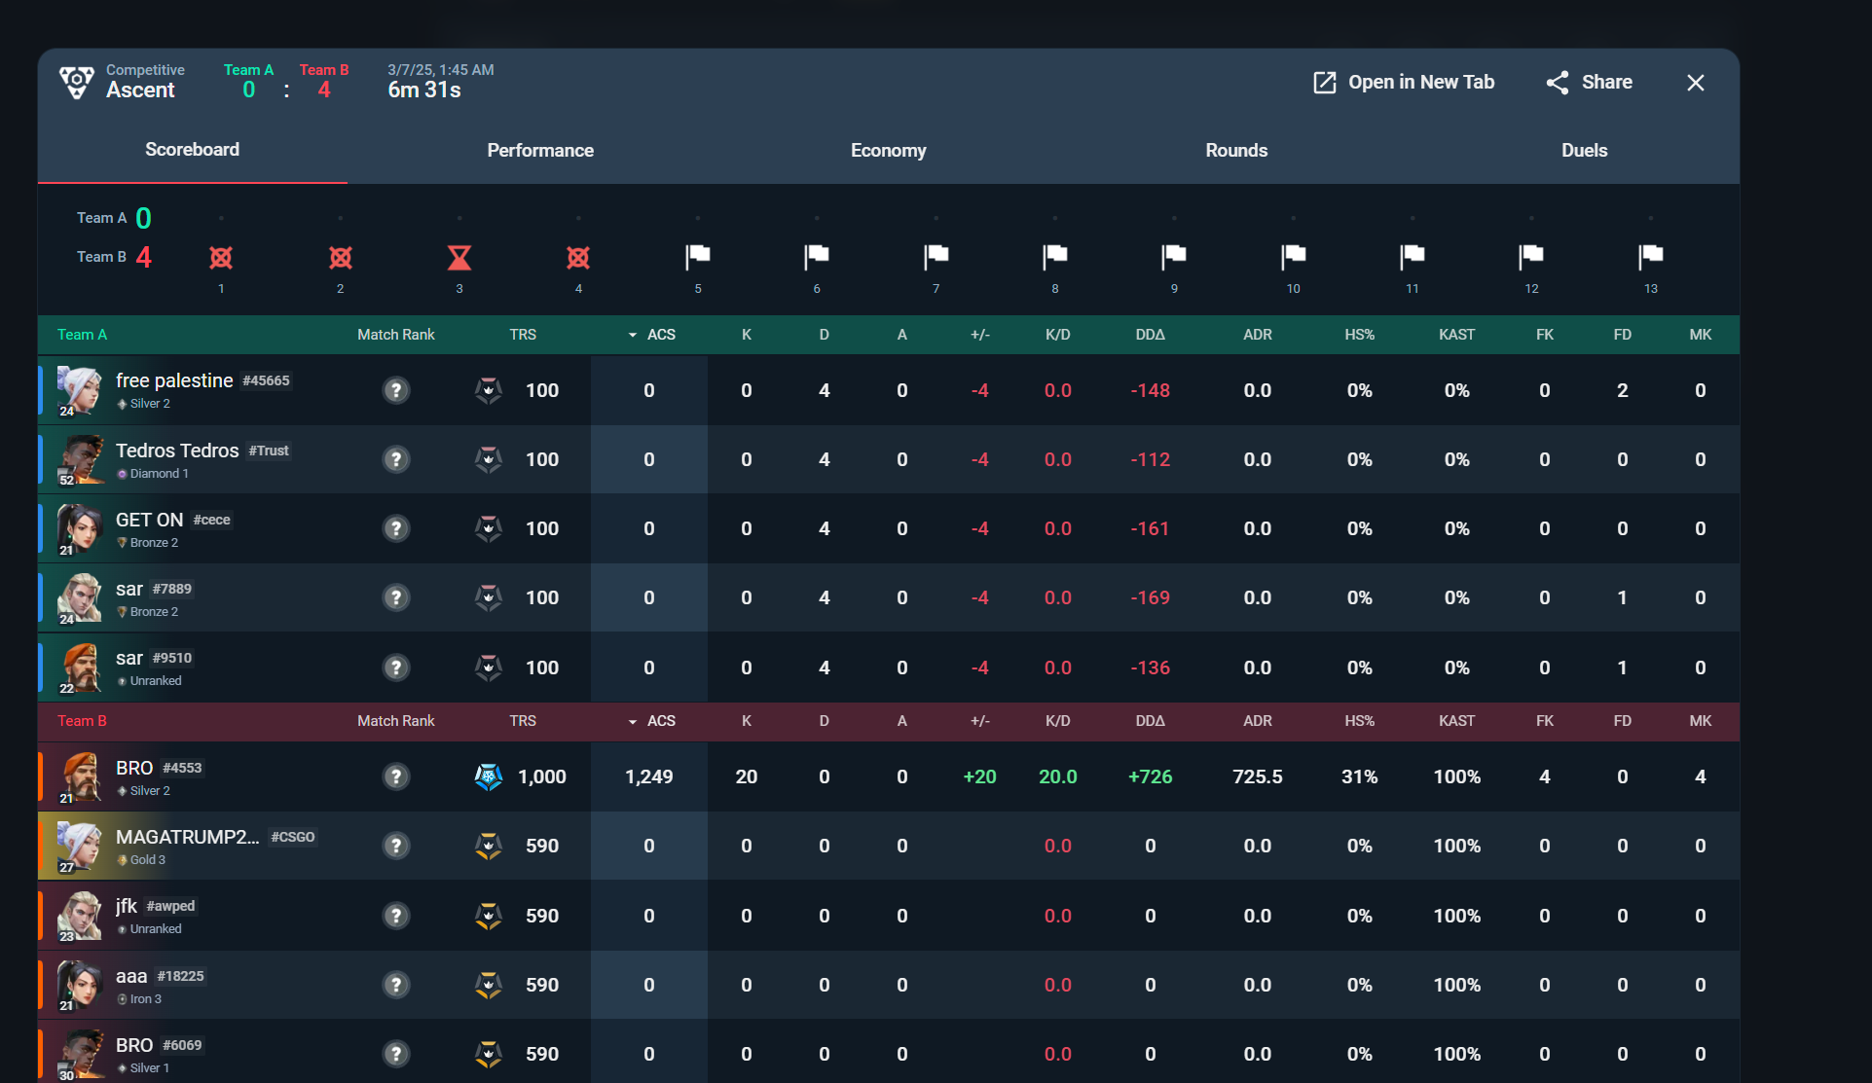Click unknown match rank icon for Tedros Tedros

click(395, 459)
